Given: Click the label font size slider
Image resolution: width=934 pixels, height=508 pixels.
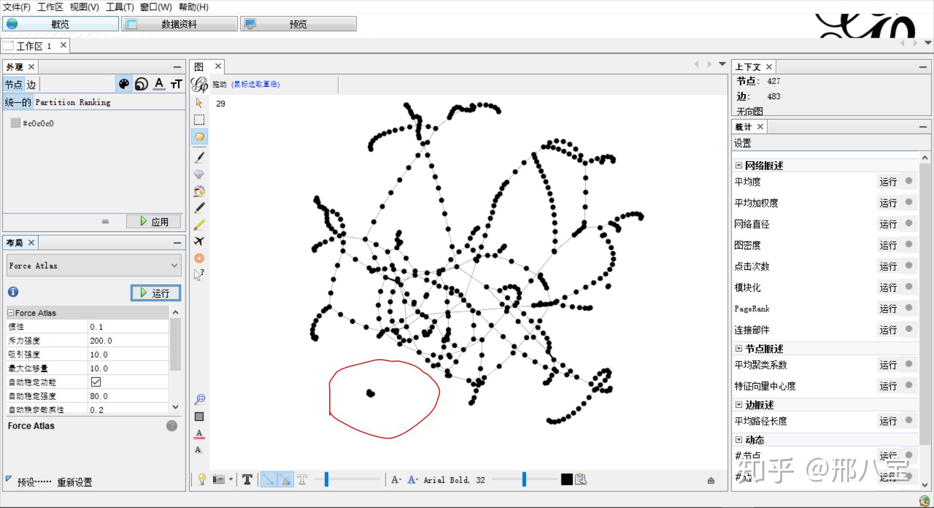Looking at the screenshot, I should click(524, 480).
